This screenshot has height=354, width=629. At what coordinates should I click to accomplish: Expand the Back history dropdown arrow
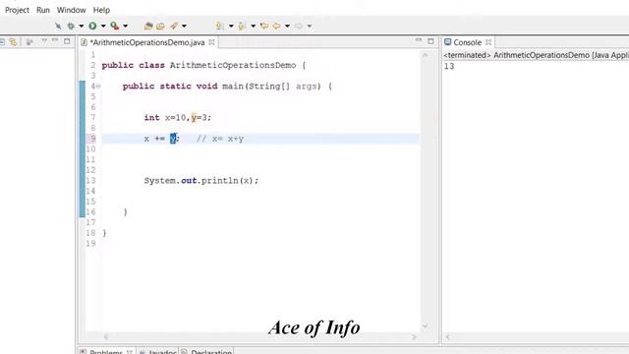pos(287,27)
